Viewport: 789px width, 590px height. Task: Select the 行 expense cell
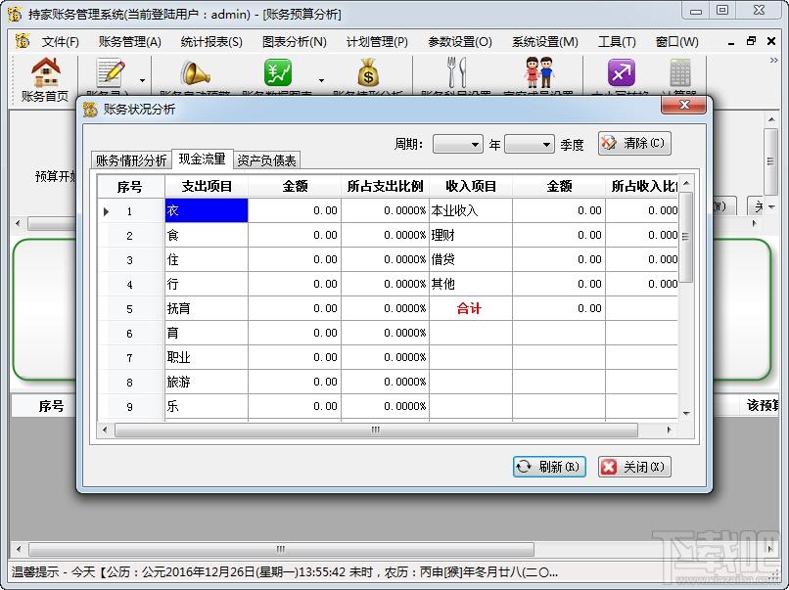point(207,284)
